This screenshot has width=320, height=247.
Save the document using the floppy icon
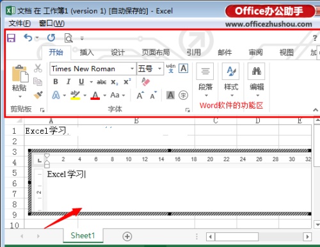coord(11,38)
